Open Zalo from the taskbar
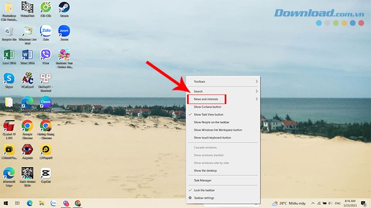Screen dimensions: 371x208 [54, 203]
